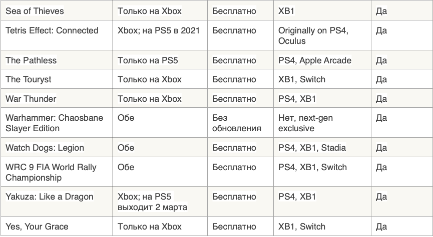433x237 pixels.
Task: Select 'Xbox; на PS5 выходит 2 марта' cell
Action: coord(152,202)
